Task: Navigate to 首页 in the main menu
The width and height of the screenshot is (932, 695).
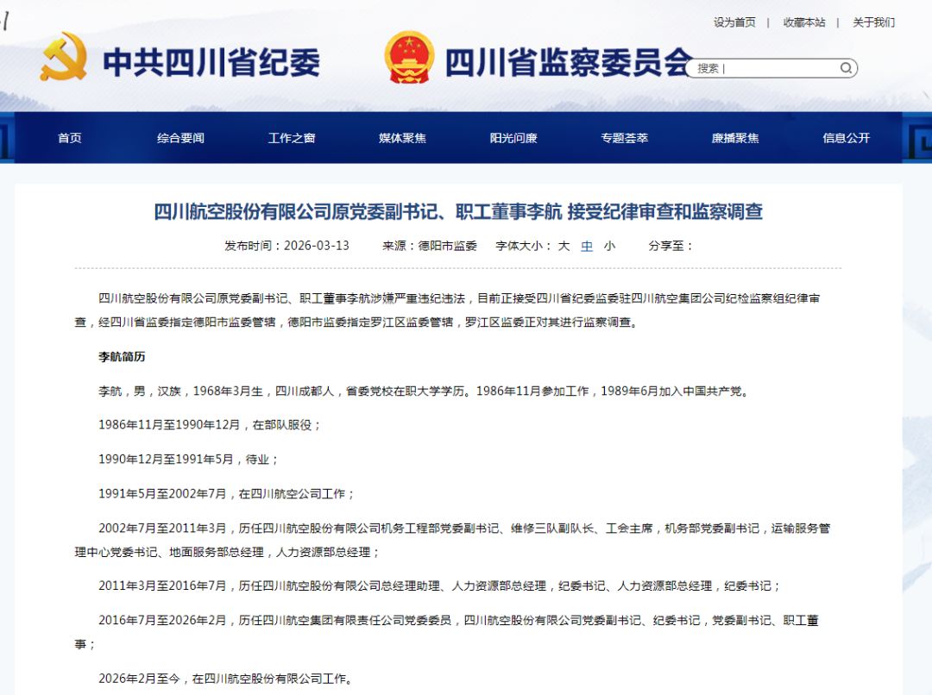Action: (x=70, y=138)
